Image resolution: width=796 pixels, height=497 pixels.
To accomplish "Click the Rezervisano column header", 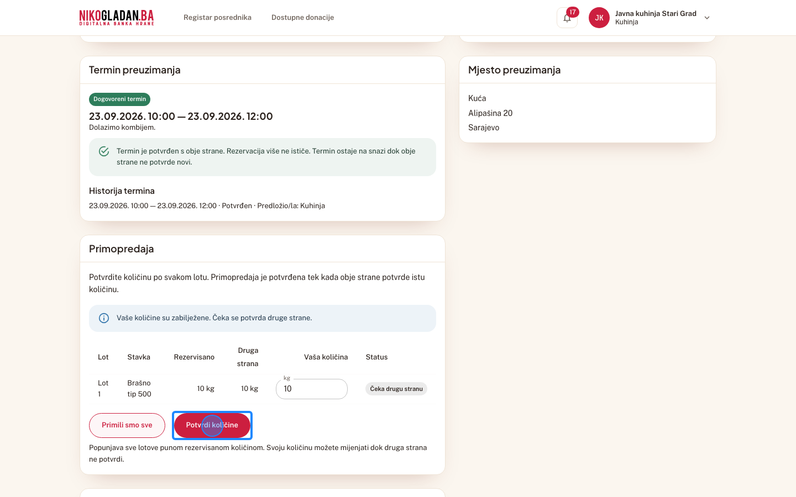I will (194, 357).
